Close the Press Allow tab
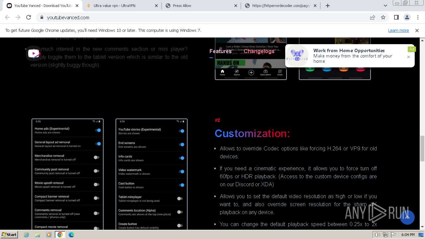The image size is (425, 239). pyautogui.click(x=236, y=6)
